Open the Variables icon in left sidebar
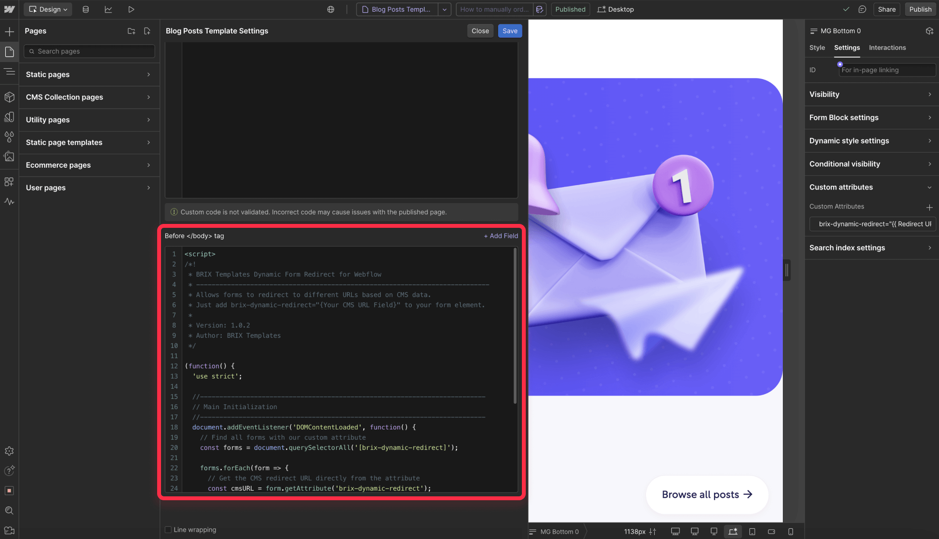This screenshot has height=539, width=939. click(9, 117)
